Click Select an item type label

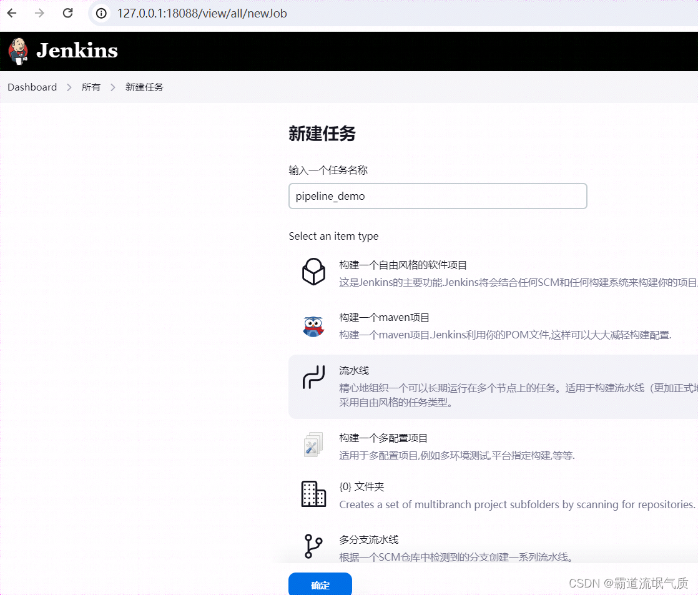coord(333,236)
